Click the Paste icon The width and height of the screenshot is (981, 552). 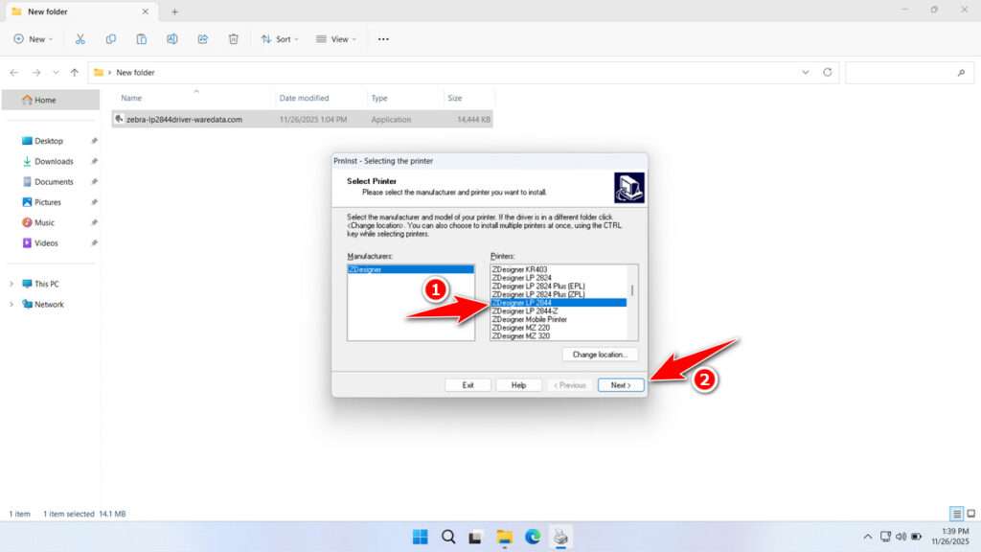pos(142,38)
